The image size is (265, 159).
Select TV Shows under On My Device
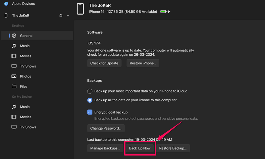click(28, 127)
